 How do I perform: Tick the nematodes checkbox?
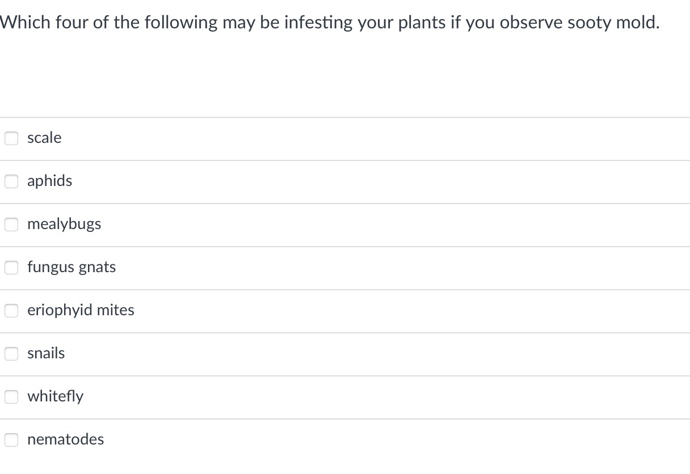tap(11, 440)
